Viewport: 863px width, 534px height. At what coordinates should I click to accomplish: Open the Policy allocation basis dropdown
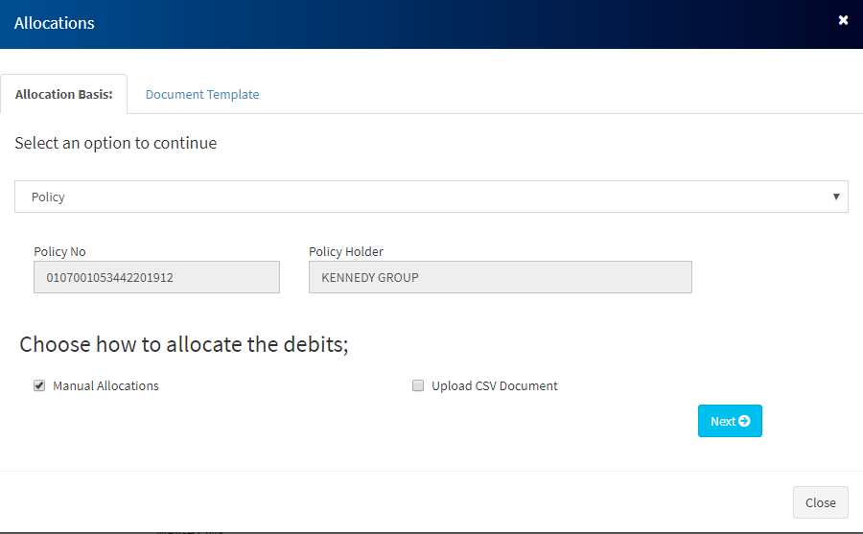point(431,197)
